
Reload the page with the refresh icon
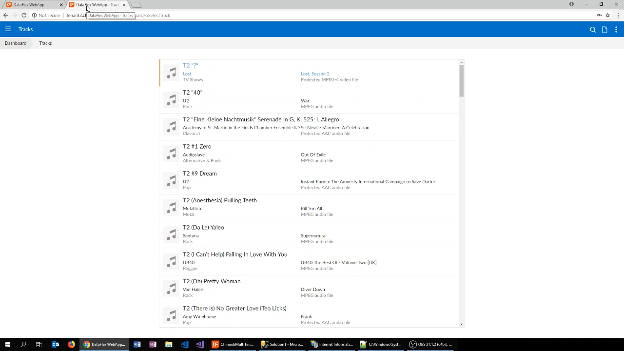point(24,15)
